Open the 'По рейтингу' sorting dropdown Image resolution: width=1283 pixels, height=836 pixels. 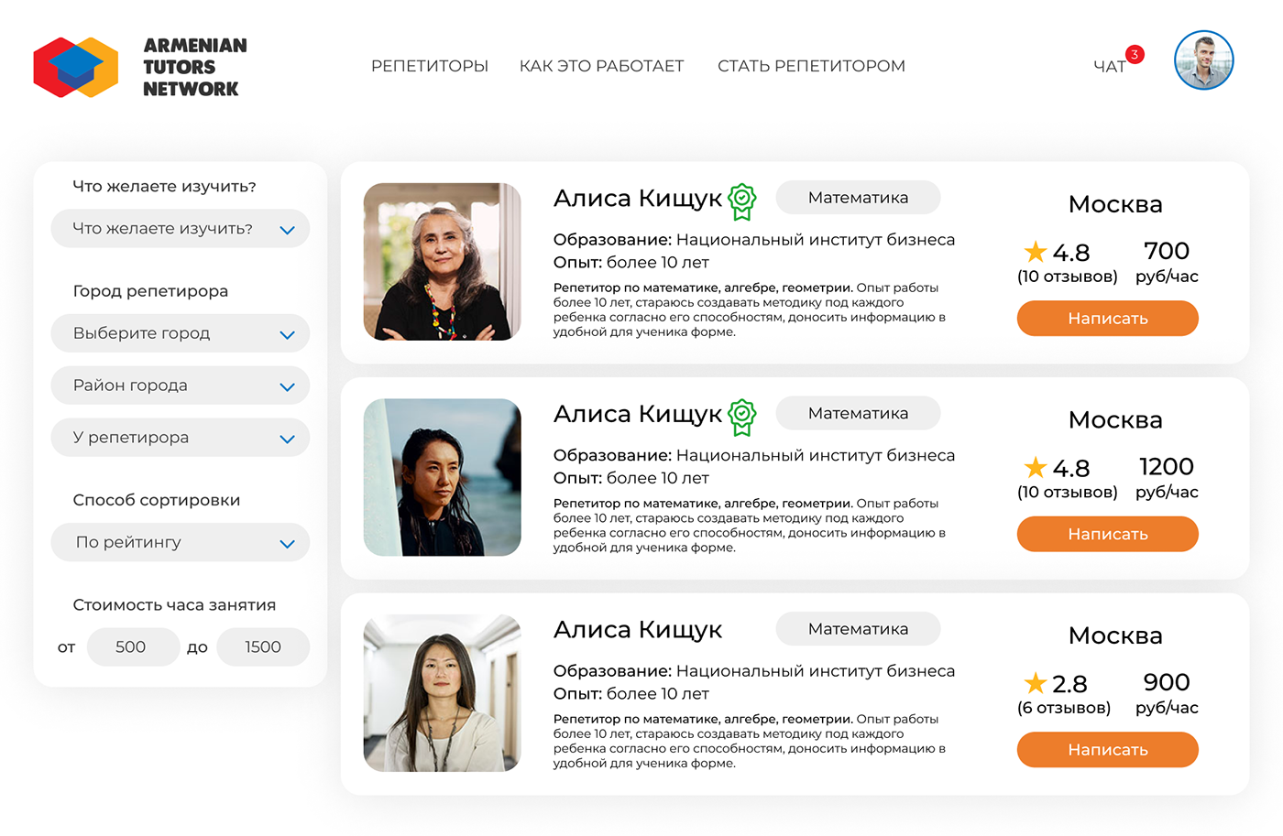[180, 542]
